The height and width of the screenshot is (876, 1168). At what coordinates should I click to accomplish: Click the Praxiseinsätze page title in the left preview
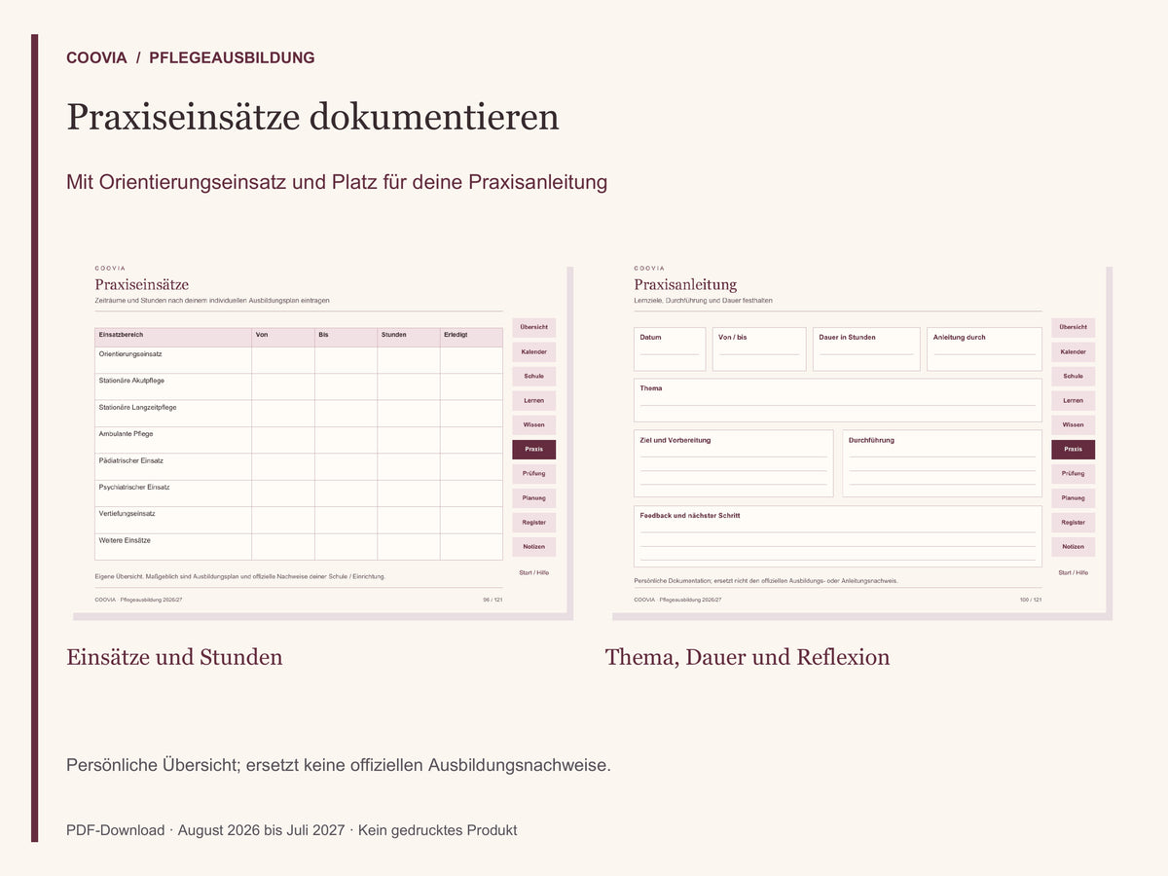pos(141,284)
